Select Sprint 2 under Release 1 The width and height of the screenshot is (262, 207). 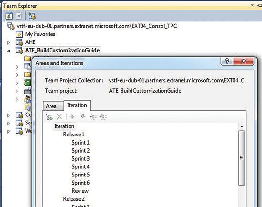pyautogui.click(x=81, y=151)
